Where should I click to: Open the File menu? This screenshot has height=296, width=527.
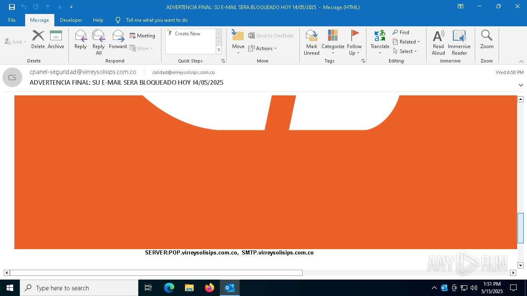coord(12,20)
